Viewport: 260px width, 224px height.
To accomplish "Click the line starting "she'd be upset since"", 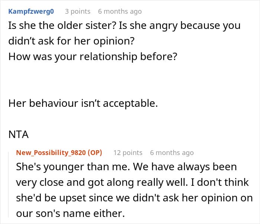I will pyautogui.click(x=134, y=198).
